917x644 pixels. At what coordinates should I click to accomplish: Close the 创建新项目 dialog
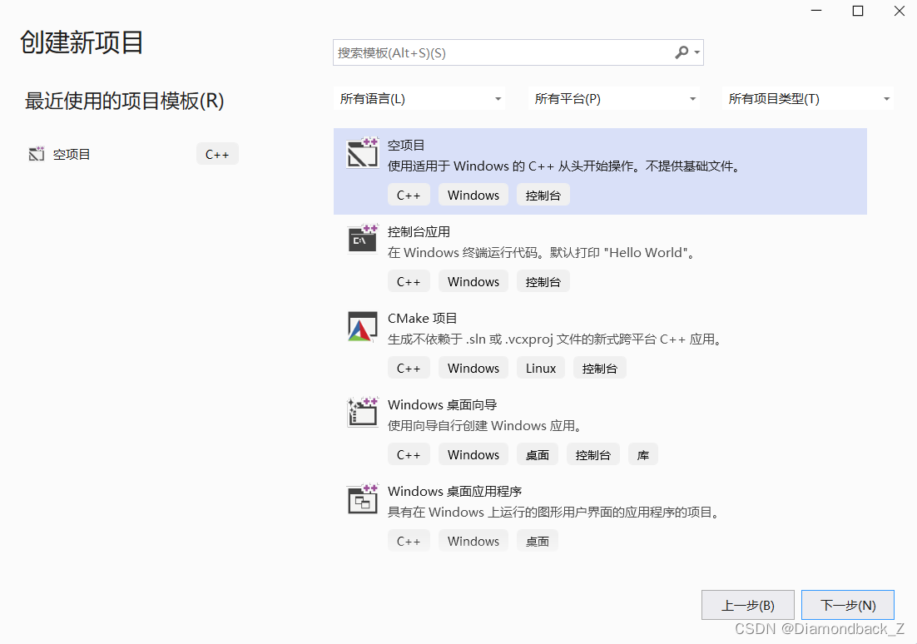click(x=899, y=11)
